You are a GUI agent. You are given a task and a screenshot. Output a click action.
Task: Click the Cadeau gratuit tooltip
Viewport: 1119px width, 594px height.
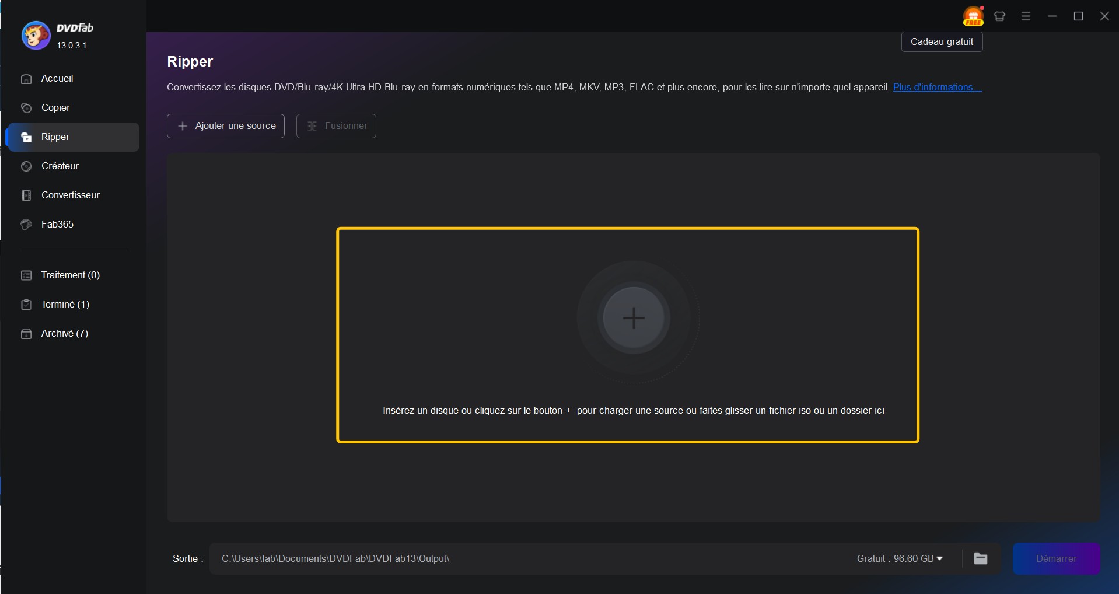click(942, 42)
